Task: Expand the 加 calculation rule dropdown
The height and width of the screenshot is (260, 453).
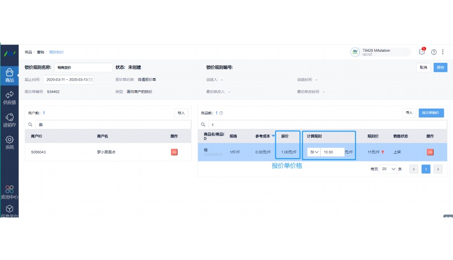Action: click(314, 152)
